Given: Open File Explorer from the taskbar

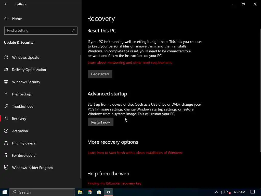Looking at the screenshot, I should (80, 192).
